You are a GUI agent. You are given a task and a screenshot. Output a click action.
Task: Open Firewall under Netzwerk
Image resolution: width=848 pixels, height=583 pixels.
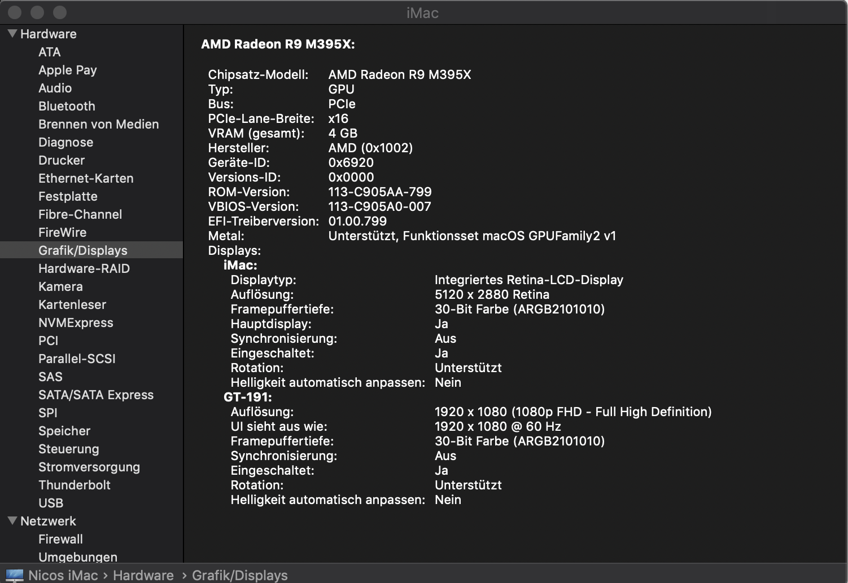click(60, 539)
